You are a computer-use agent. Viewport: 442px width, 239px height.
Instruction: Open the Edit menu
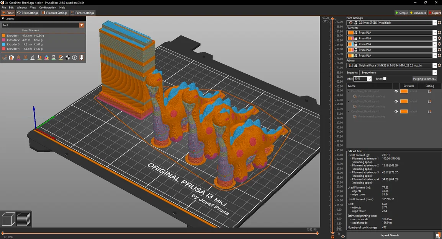[x=11, y=8]
